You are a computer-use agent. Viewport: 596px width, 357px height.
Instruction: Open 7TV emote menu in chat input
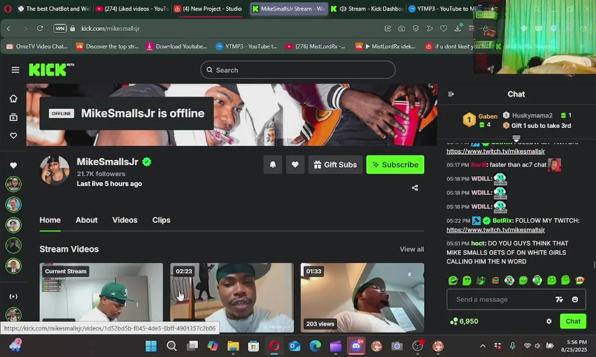click(559, 299)
